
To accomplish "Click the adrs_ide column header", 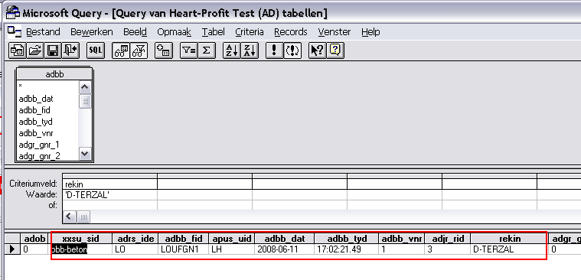I will (x=135, y=239).
